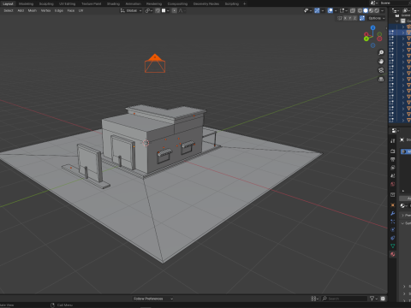The height and width of the screenshot is (308, 411).
Task: Open the Global transform orientation dropdown
Action: pyautogui.click(x=131, y=10)
